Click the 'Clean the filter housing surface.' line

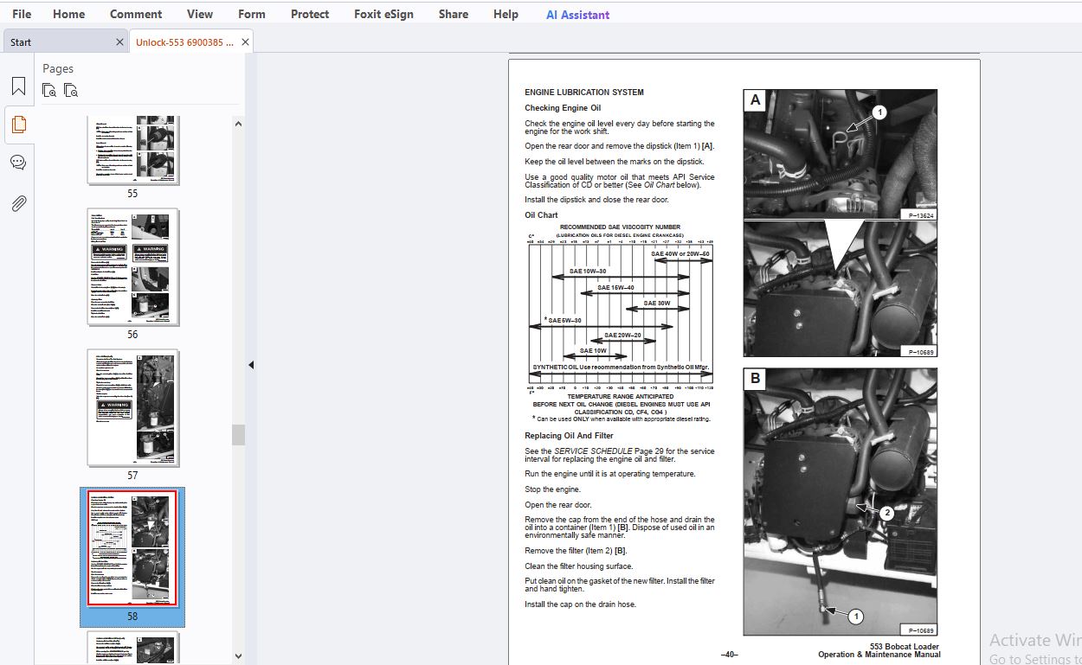tap(578, 566)
